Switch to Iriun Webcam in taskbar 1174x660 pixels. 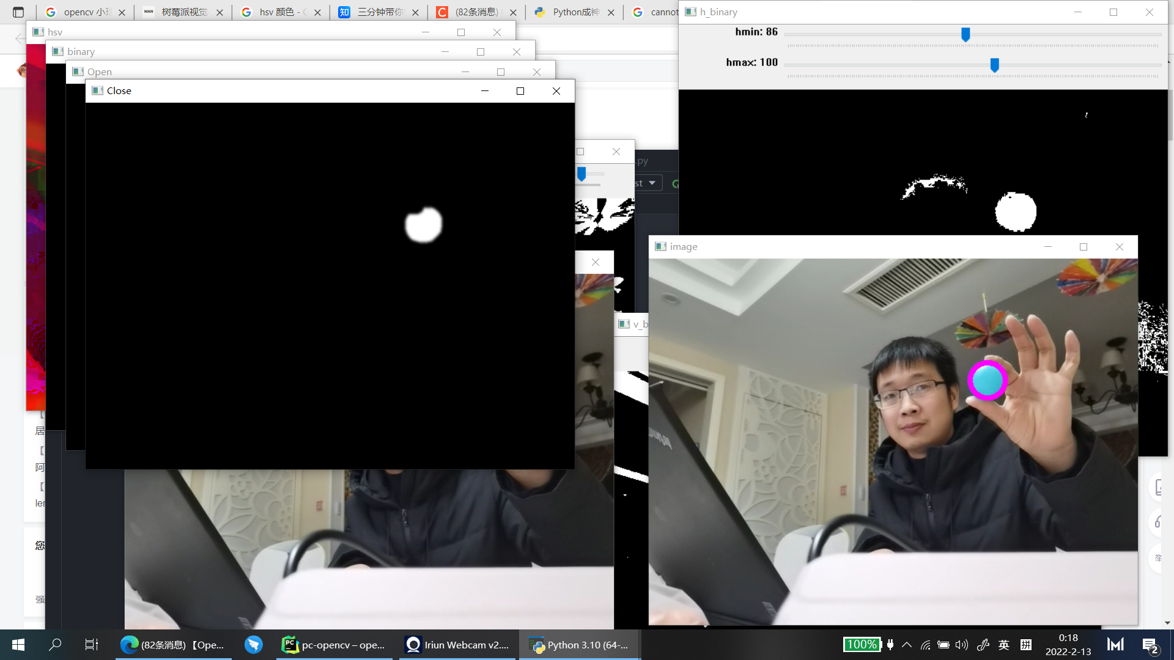pyautogui.click(x=457, y=645)
